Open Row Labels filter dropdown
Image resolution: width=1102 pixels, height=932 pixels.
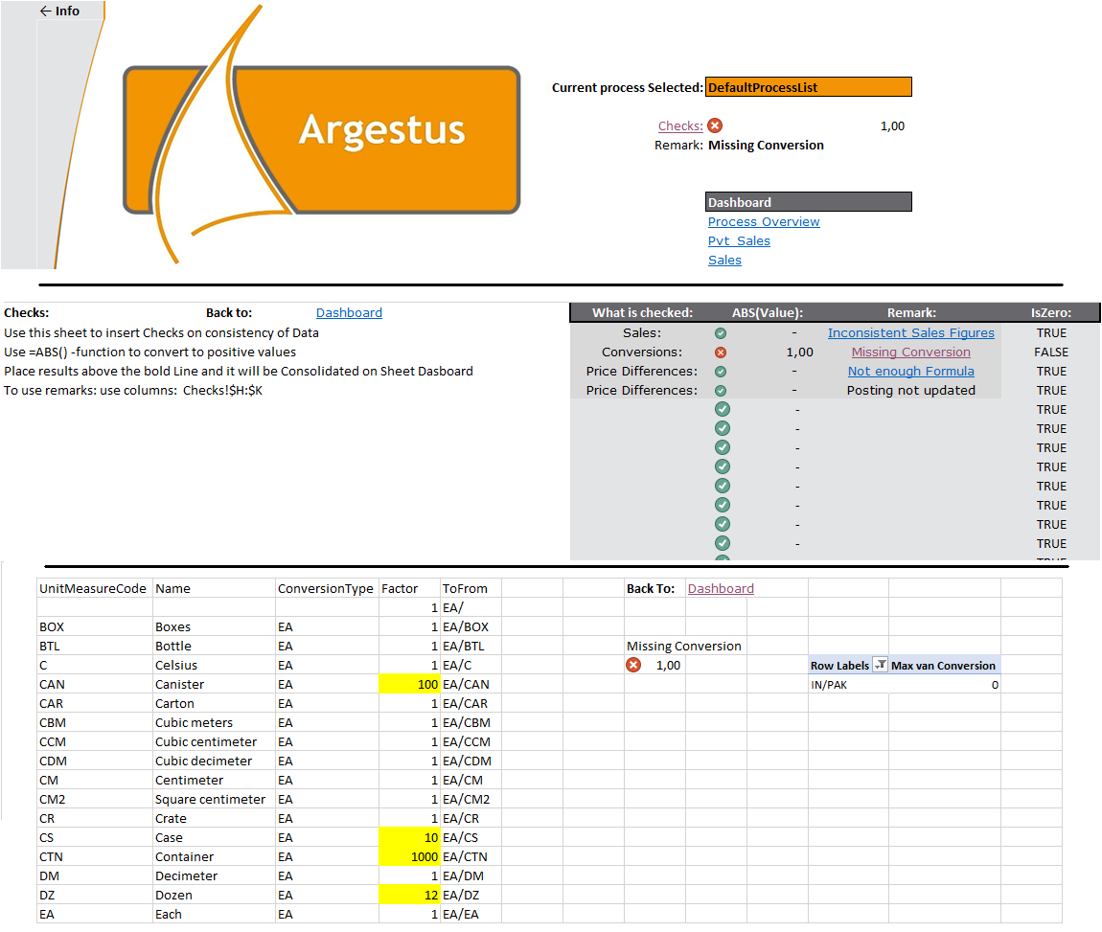[x=880, y=666]
